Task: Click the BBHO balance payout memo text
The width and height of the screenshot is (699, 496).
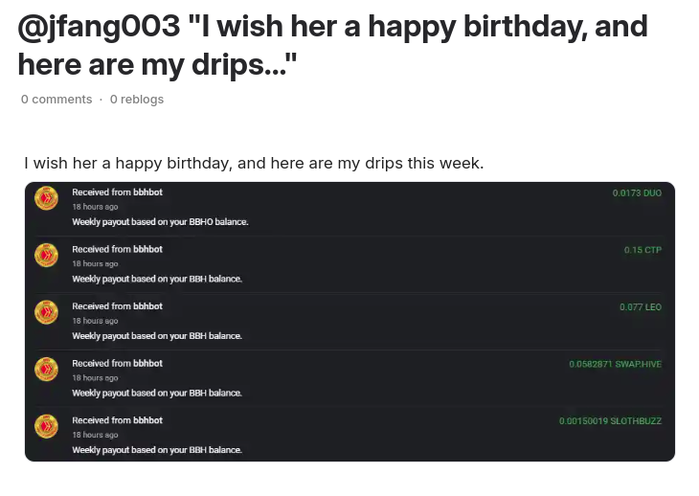Action: [160, 222]
